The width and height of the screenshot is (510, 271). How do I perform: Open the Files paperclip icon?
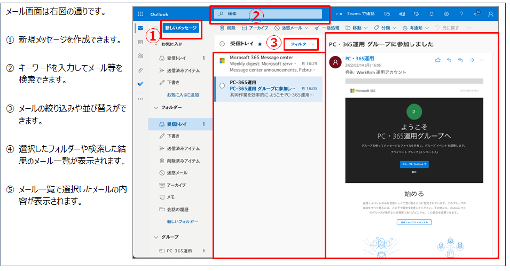tap(140, 70)
